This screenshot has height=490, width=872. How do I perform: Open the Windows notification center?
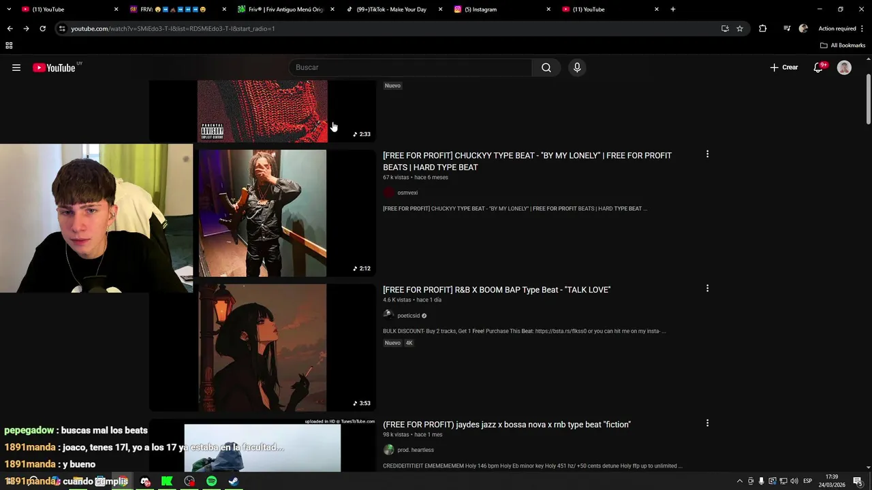pos(857,481)
